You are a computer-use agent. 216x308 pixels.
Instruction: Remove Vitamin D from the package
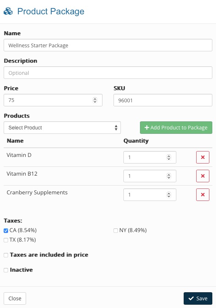[x=203, y=157]
